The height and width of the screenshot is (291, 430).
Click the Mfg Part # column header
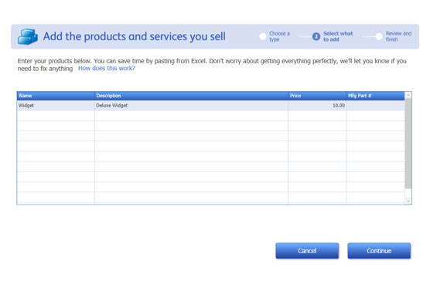[x=375, y=96]
